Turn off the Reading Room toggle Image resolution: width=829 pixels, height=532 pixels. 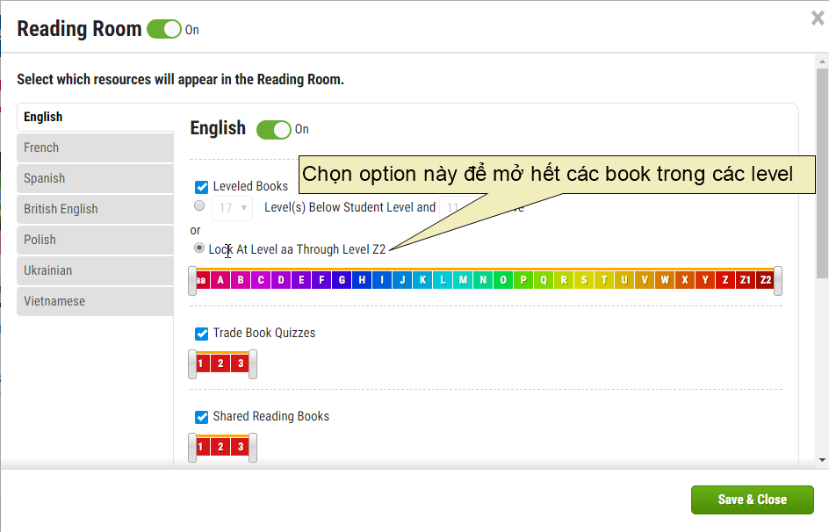[x=163, y=29]
